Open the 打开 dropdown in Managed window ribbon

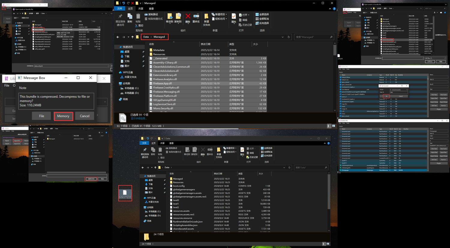coord(245,15)
